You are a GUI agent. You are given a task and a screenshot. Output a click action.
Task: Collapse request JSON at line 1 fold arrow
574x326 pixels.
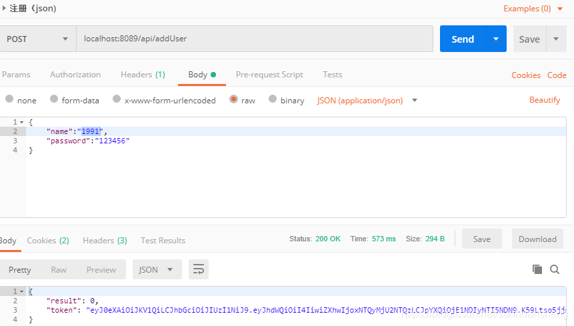point(21,122)
